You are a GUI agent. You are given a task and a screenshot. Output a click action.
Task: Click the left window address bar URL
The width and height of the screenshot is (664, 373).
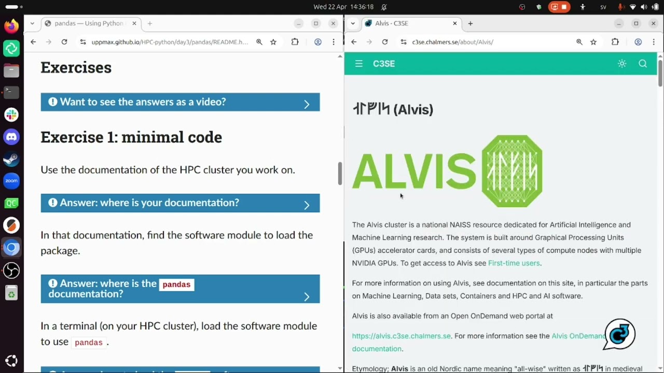[170, 42]
